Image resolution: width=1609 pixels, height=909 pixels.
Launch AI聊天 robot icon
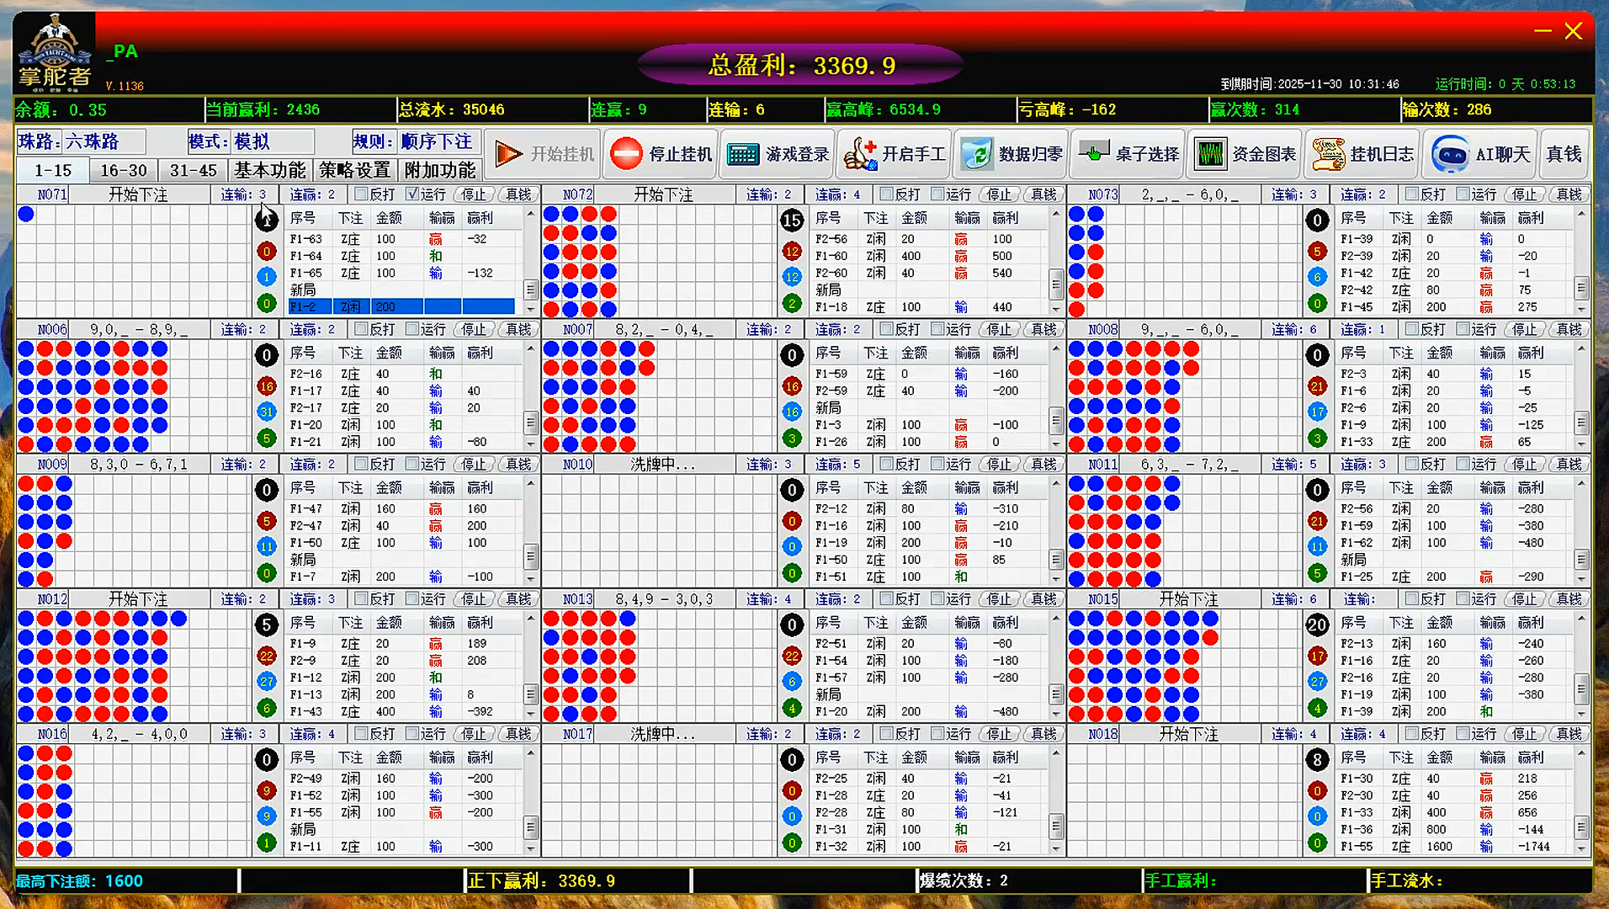[1451, 154]
